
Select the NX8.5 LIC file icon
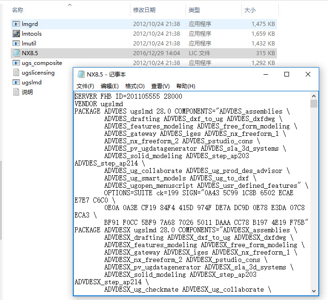click(x=16, y=53)
